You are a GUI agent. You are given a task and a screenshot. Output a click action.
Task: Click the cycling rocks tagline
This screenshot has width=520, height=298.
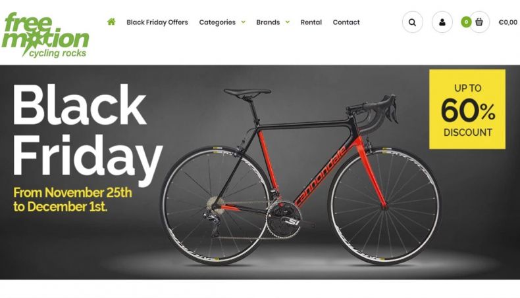tap(58, 53)
